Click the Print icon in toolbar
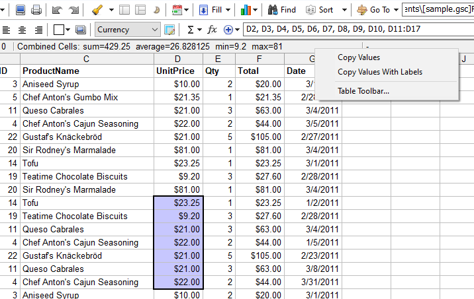The image size is (474, 299). pyautogui.click(x=36, y=10)
